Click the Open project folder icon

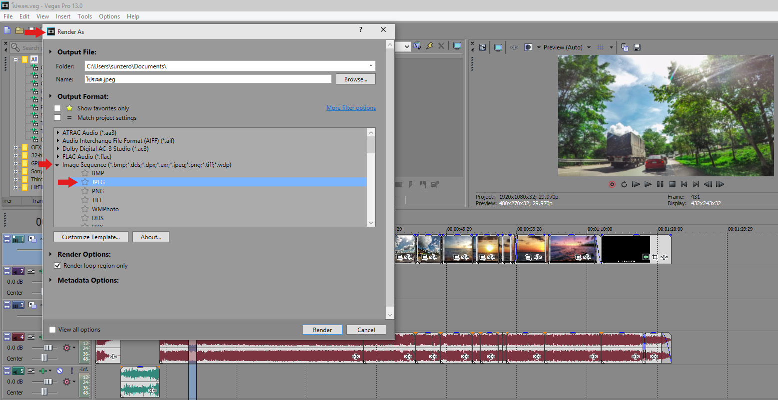[x=19, y=30]
